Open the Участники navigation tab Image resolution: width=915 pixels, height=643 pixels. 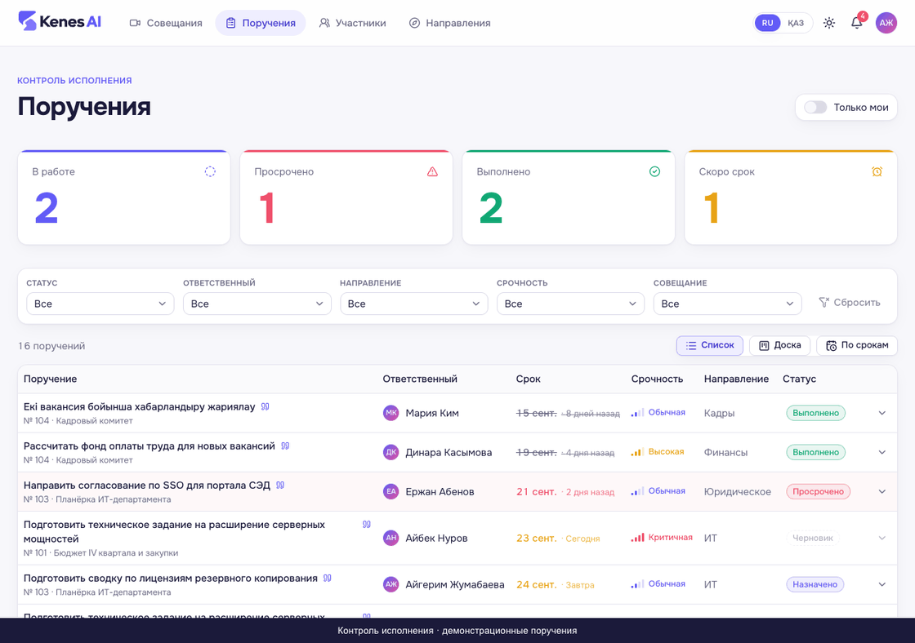pyautogui.click(x=352, y=23)
